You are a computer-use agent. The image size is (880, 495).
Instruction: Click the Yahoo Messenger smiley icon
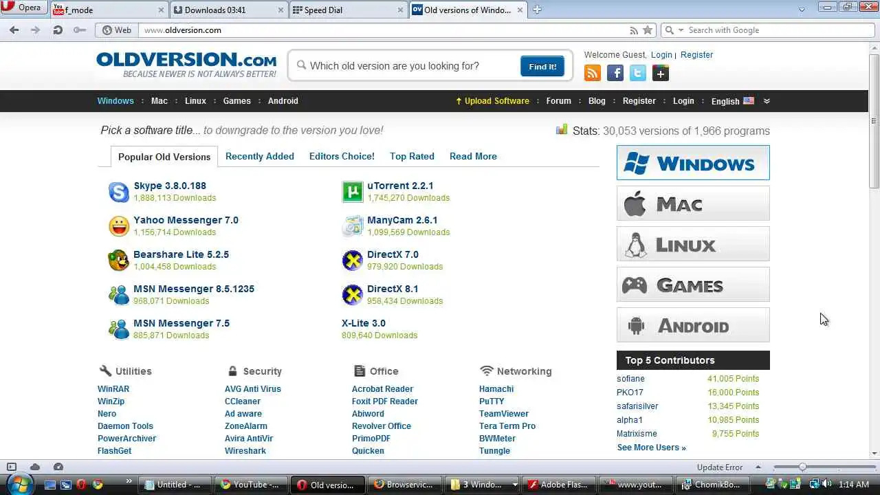119,226
